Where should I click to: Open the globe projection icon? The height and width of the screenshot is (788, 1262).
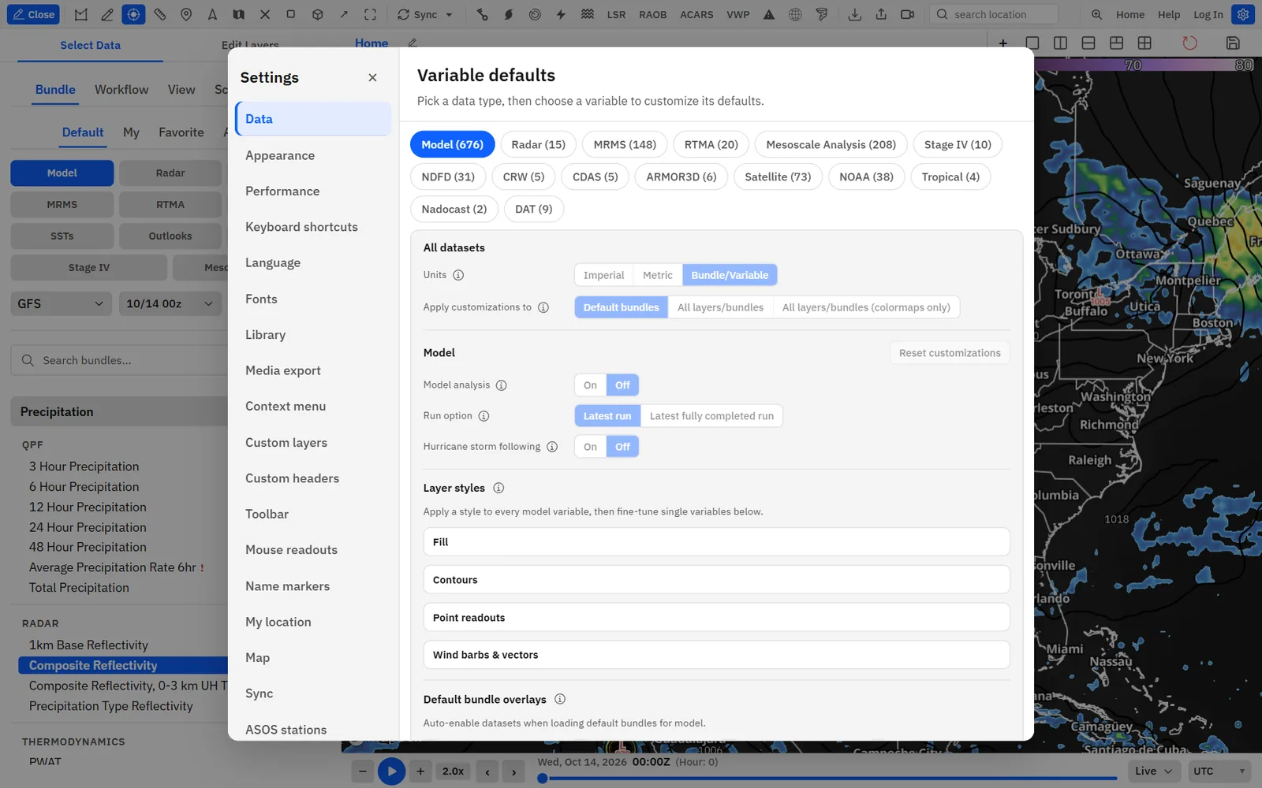795,14
